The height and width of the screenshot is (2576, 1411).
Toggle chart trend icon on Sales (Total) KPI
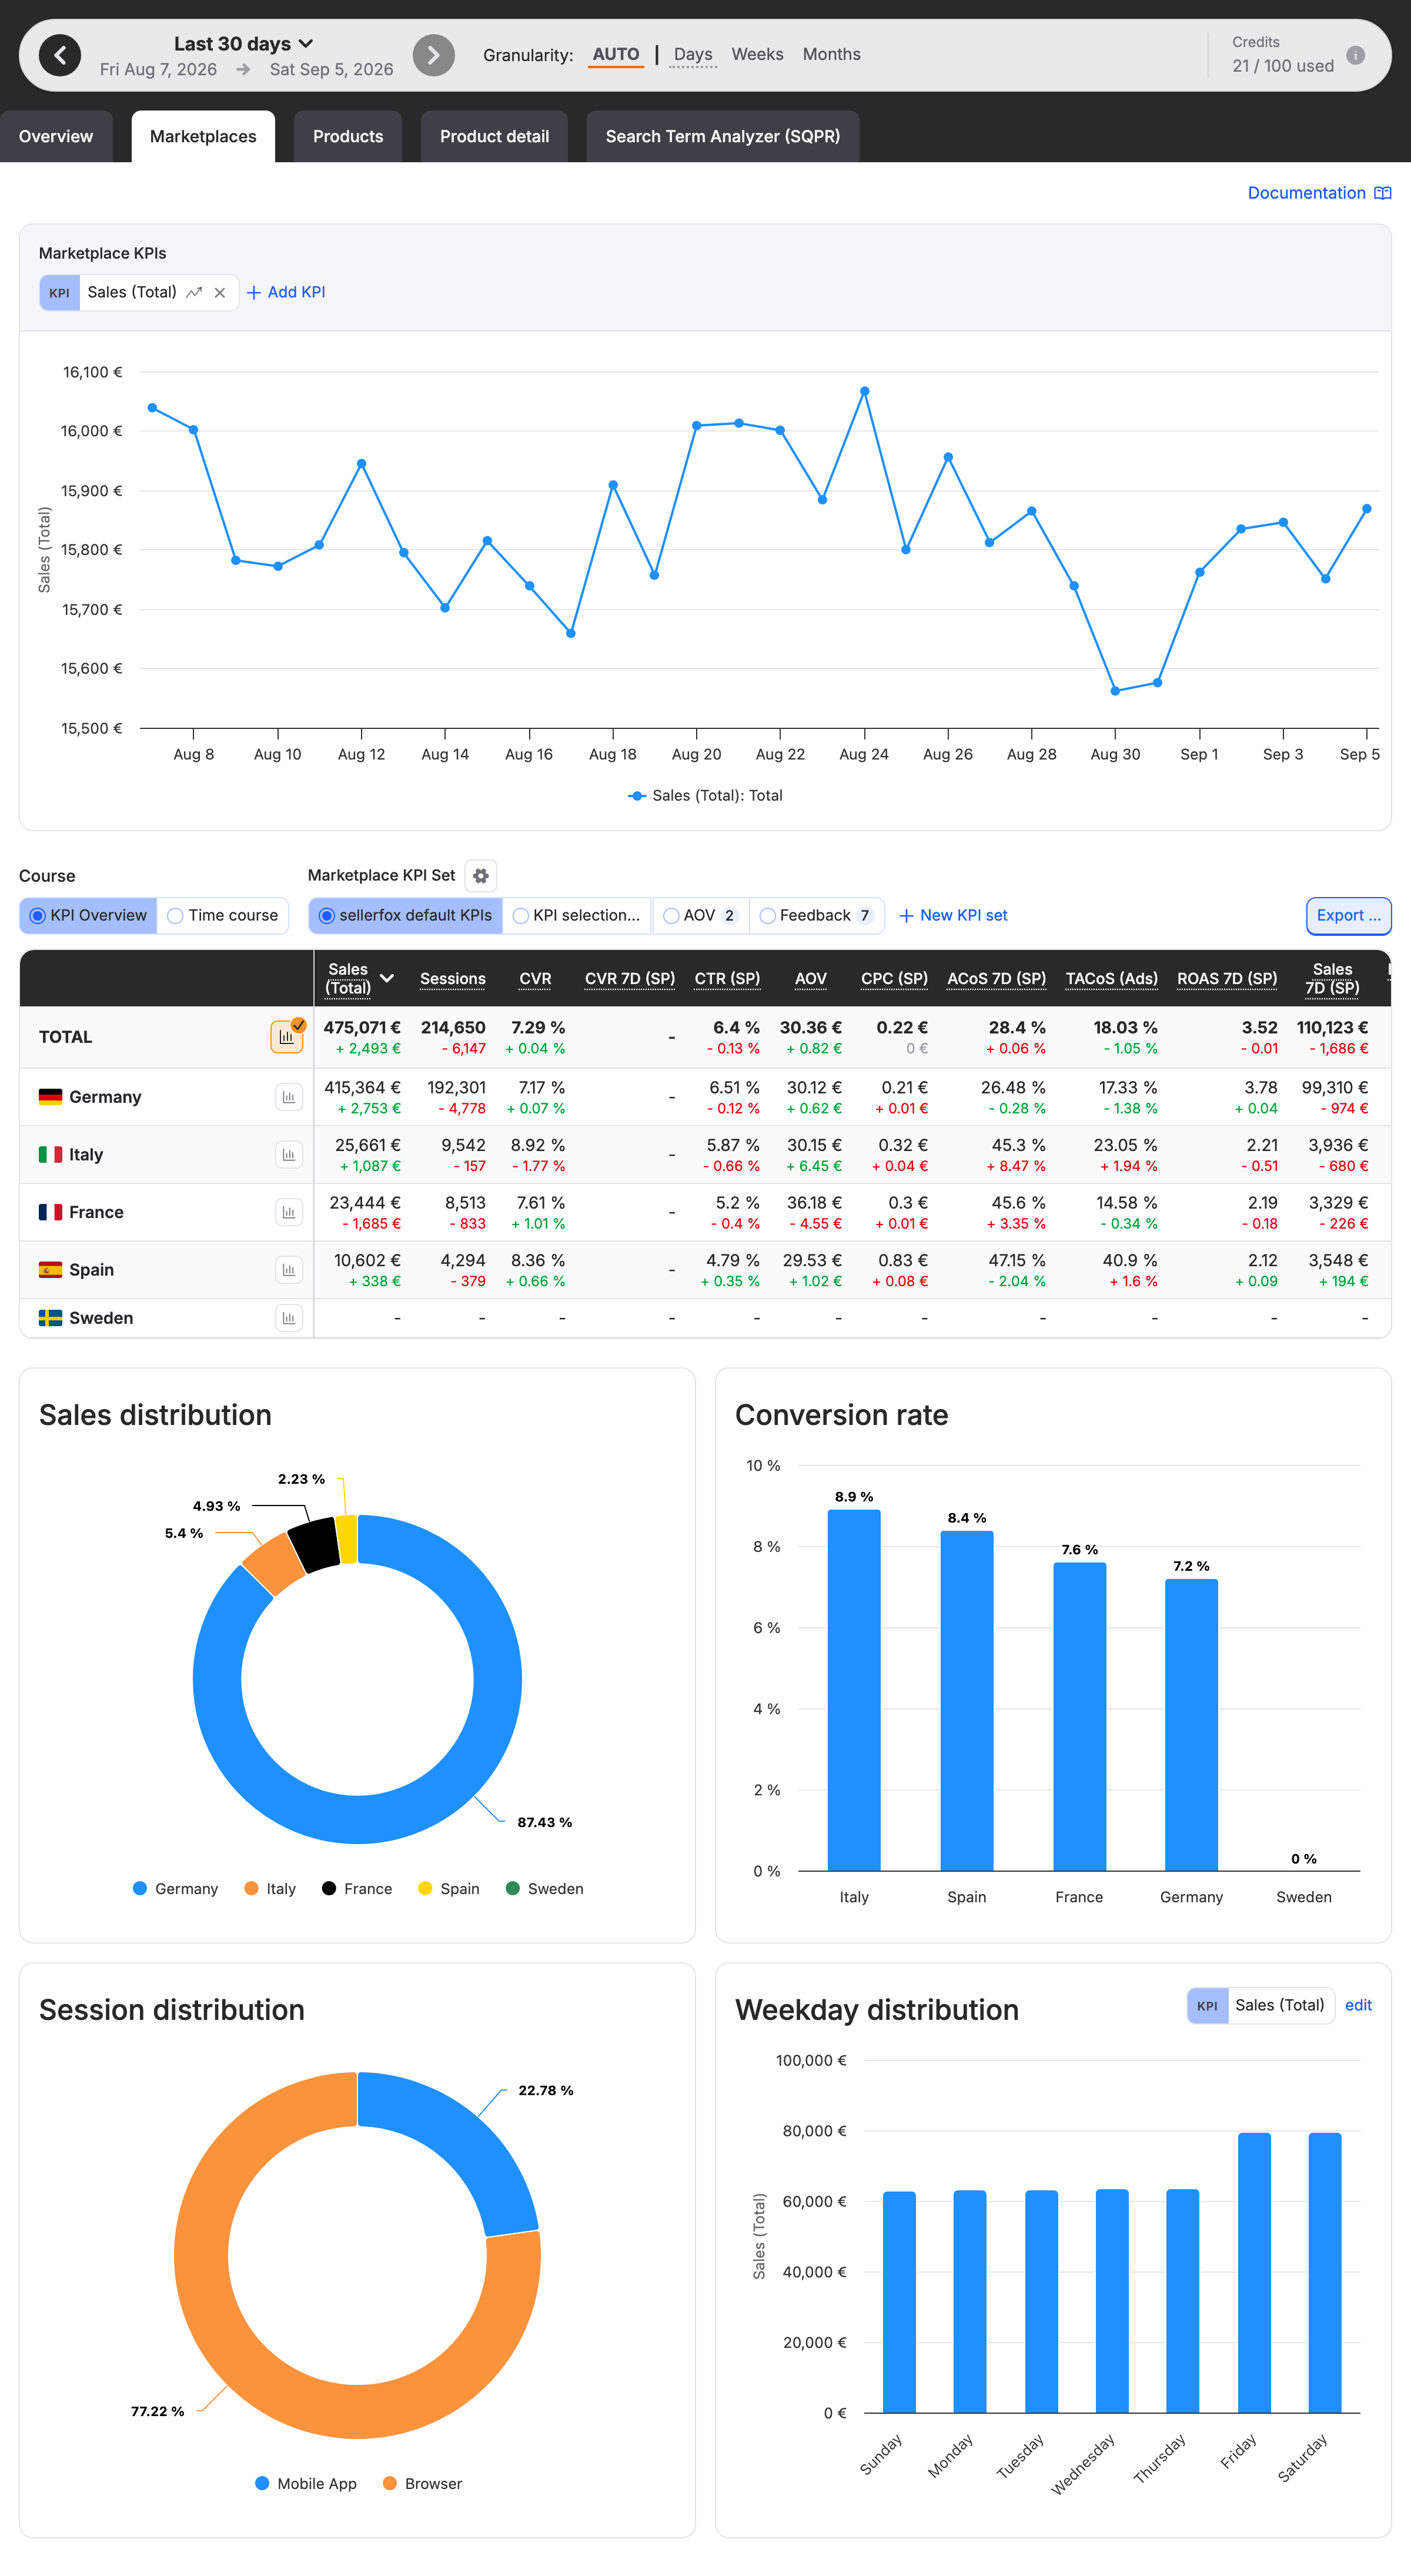(194, 292)
